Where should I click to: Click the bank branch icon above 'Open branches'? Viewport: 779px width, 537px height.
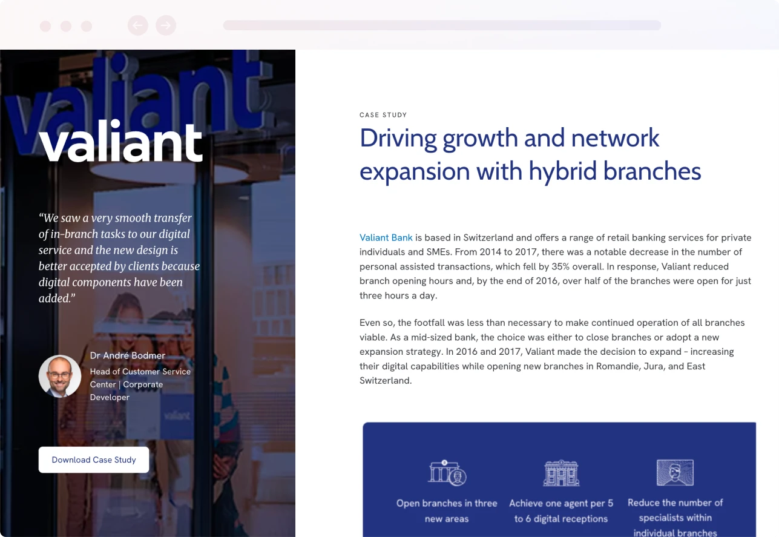[x=447, y=473]
